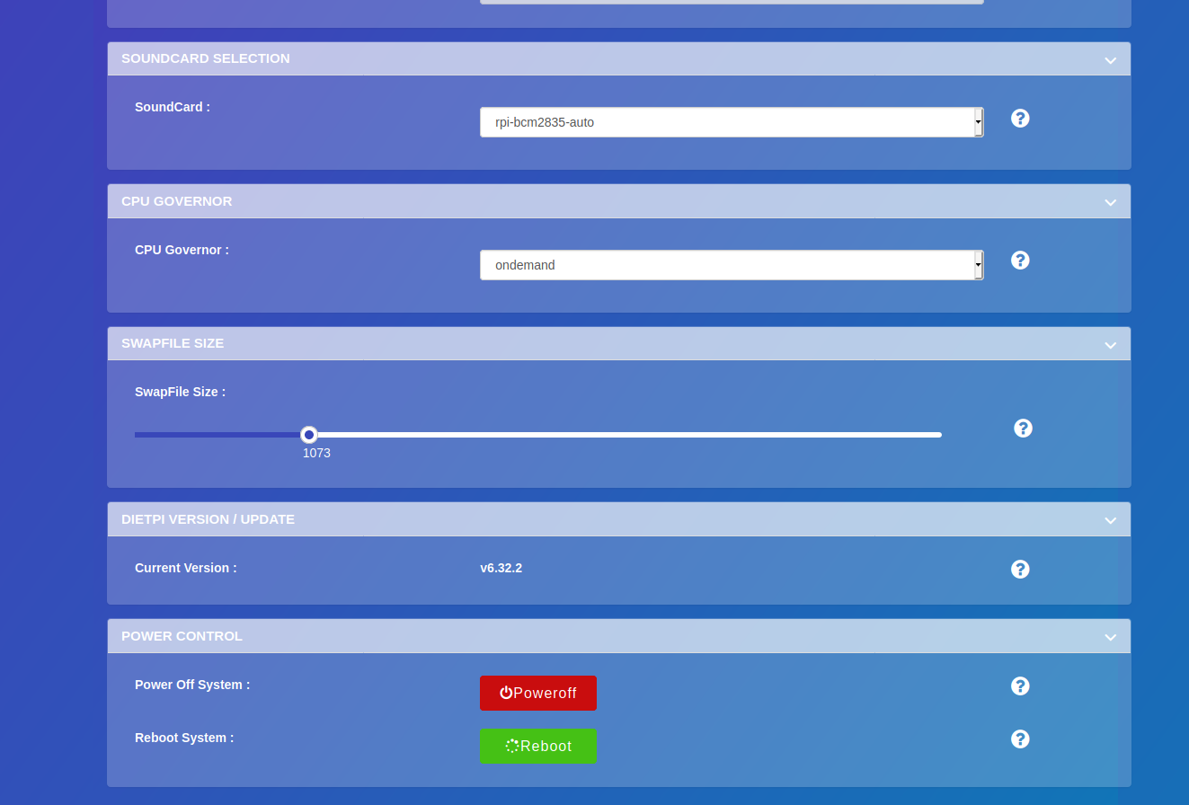
Task: Open the CPU Governor dropdown ondemand
Action: point(731,265)
